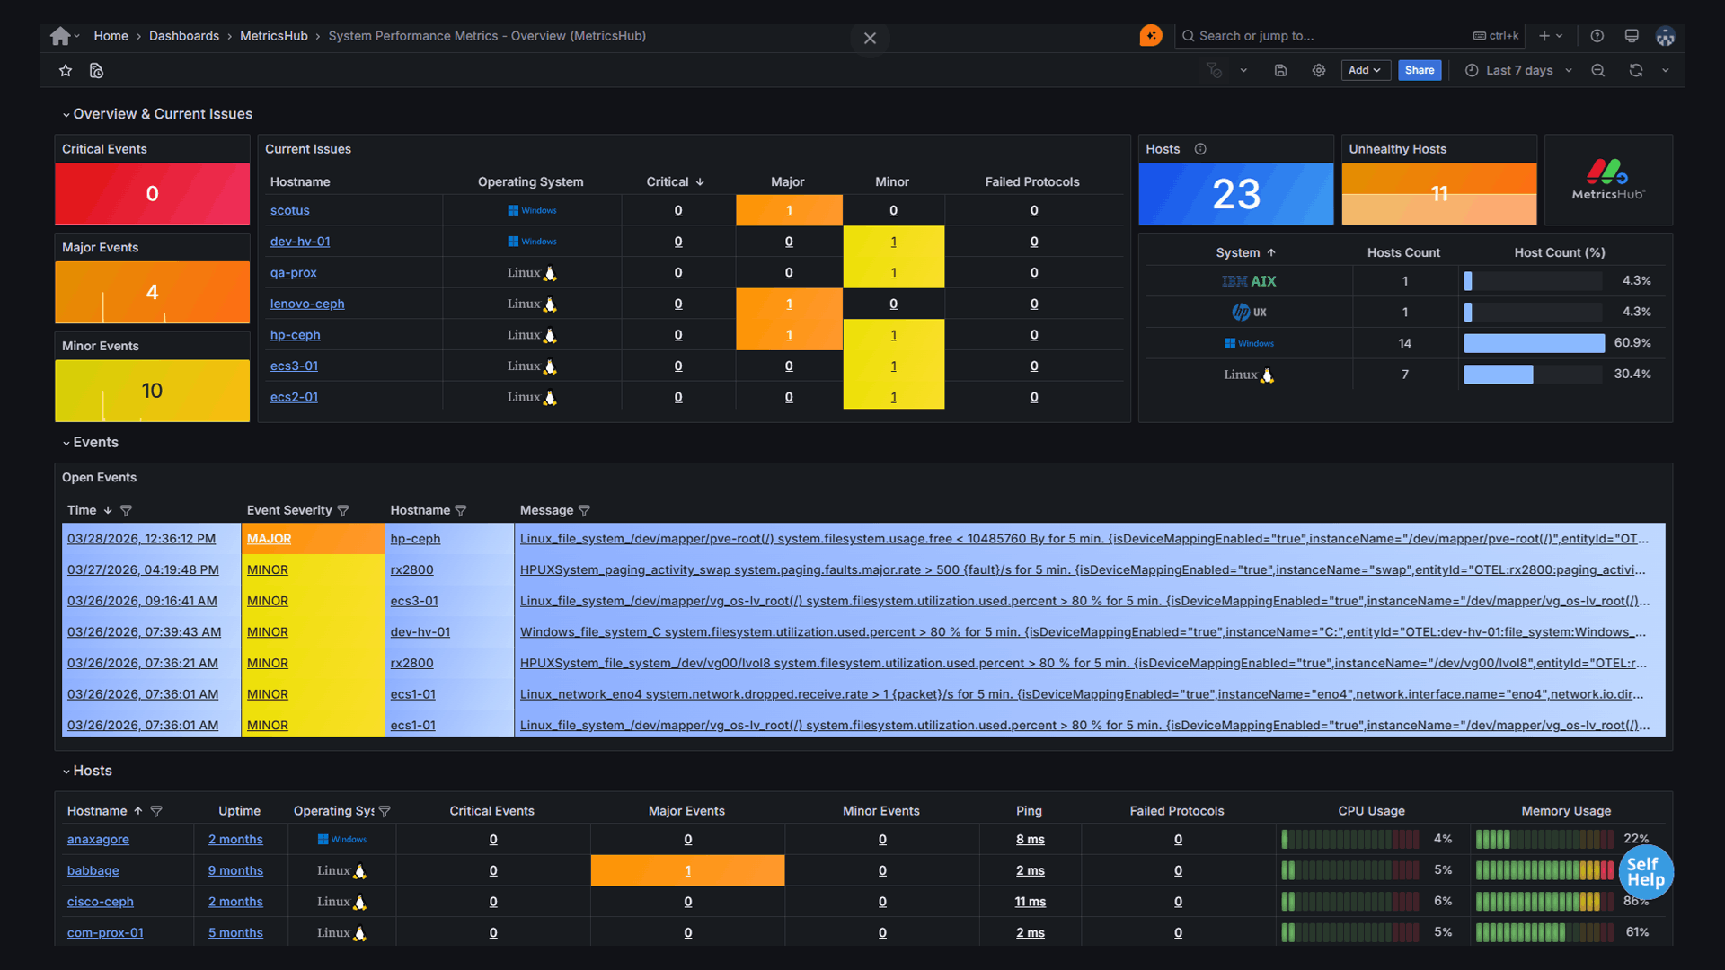1725x970 pixels.
Task: Star this dashboard as favorite
Action: (66, 70)
